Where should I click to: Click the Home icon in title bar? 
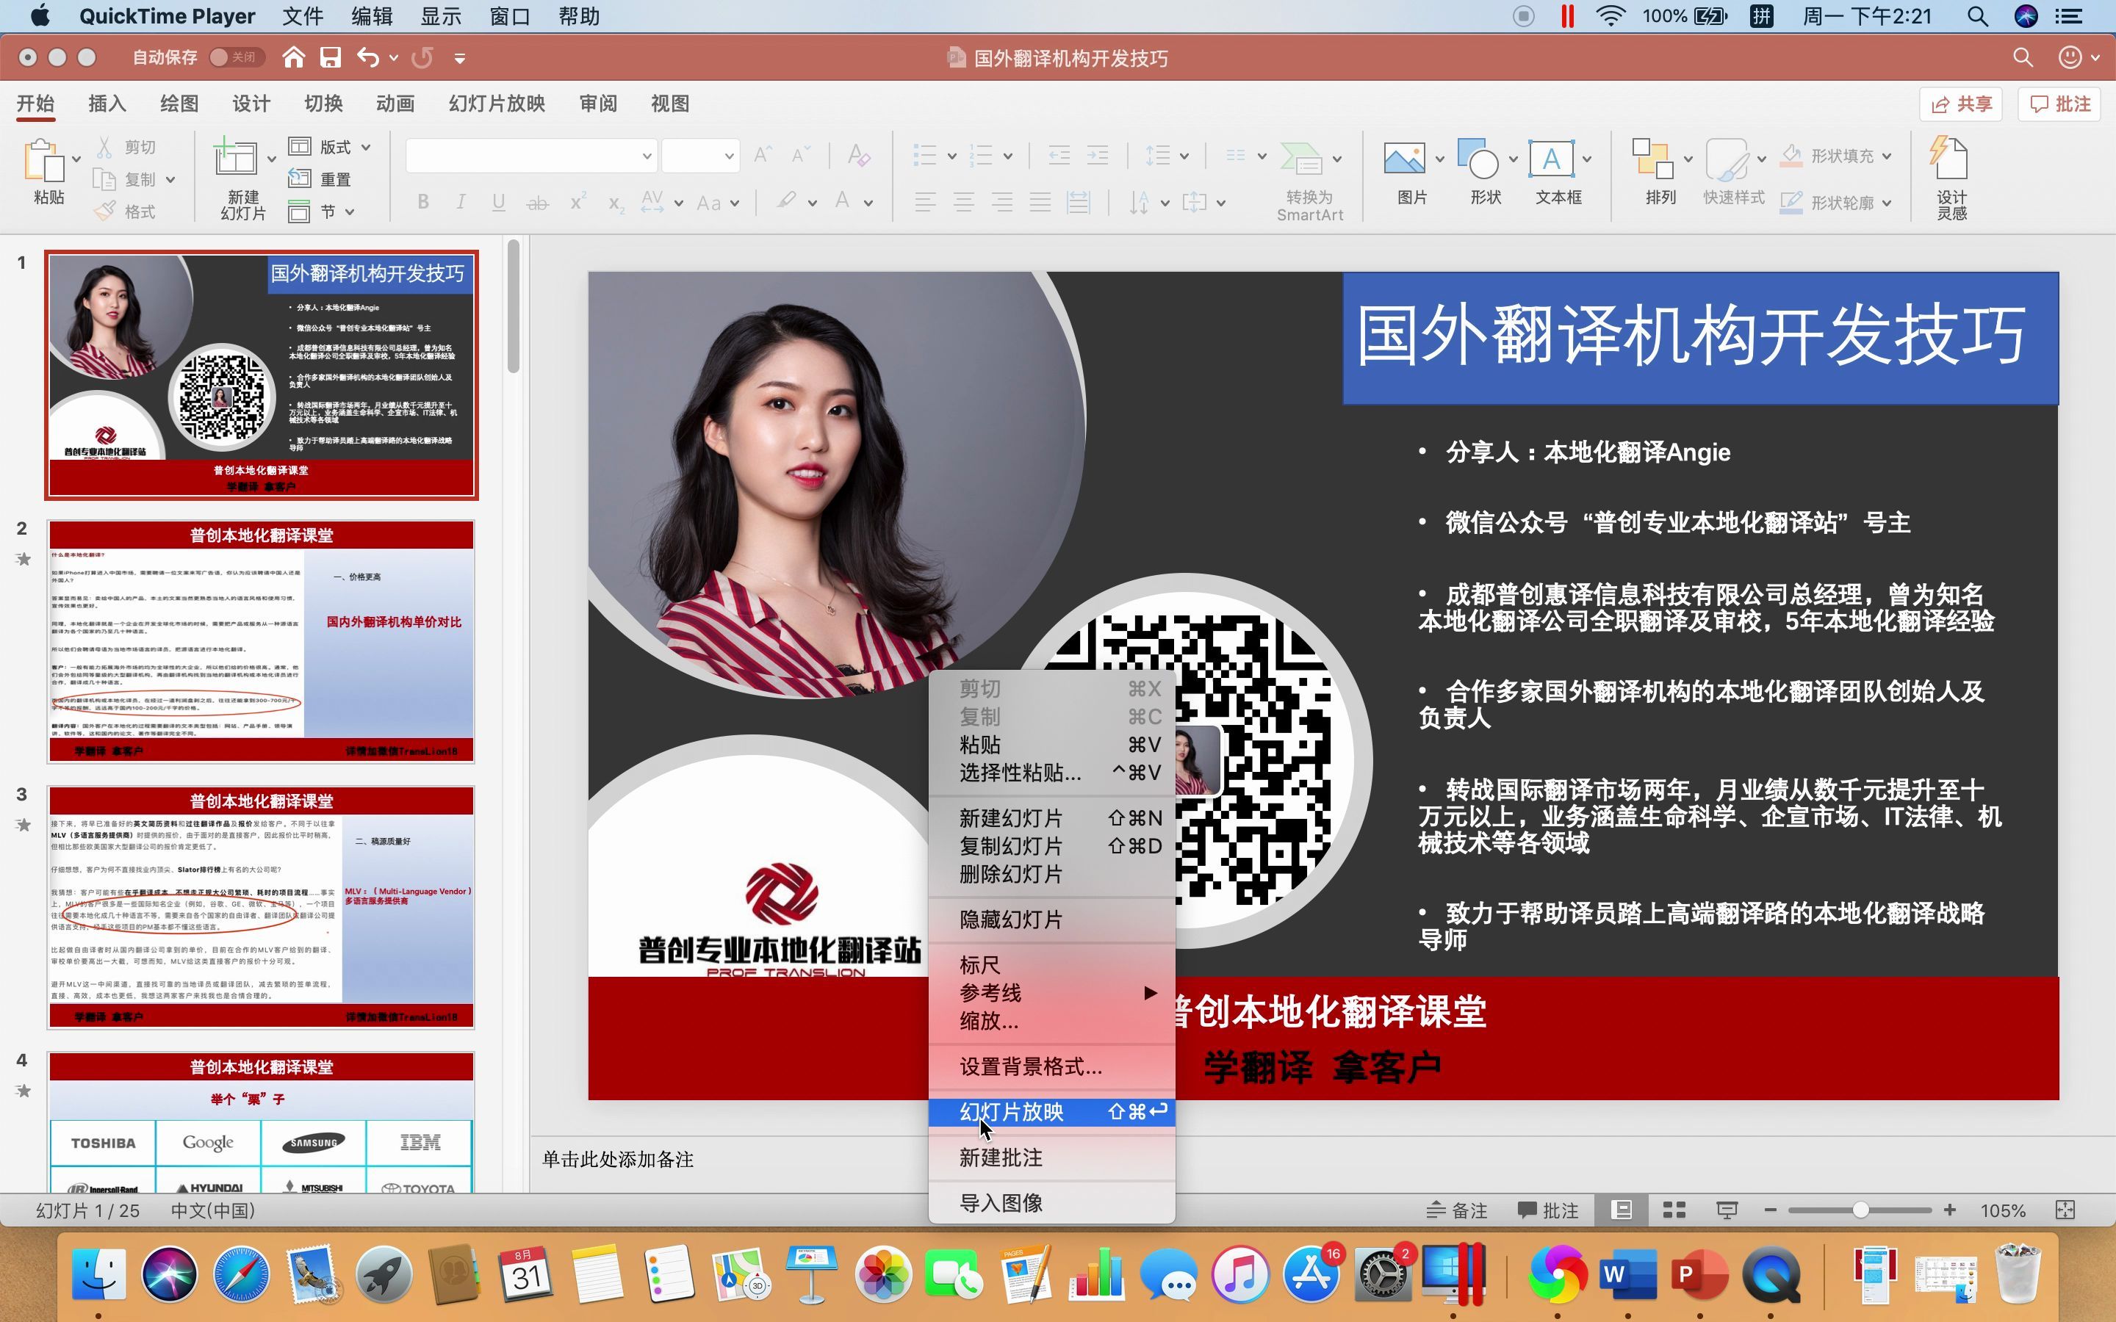(x=294, y=58)
